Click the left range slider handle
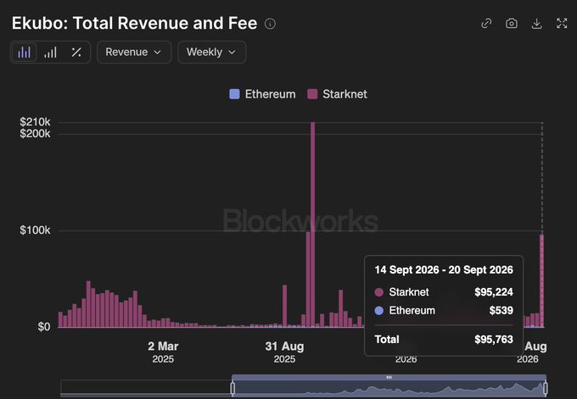This screenshot has width=577, height=399. (232, 388)
